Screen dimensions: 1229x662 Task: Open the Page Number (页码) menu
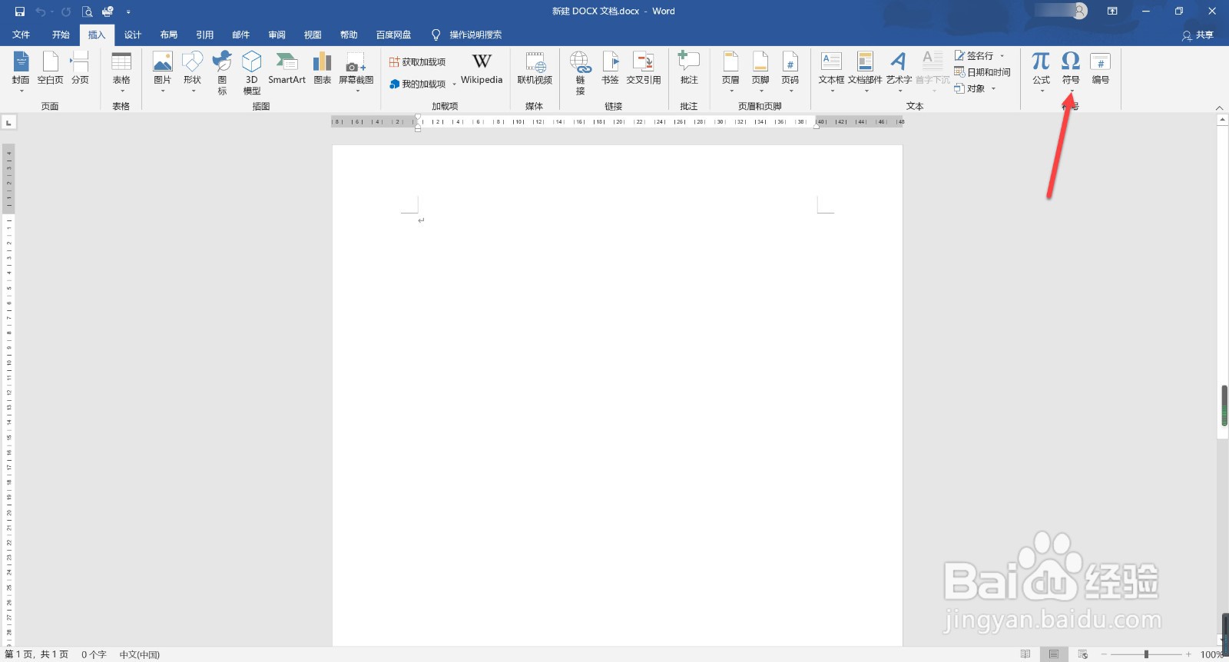point(790,71)
